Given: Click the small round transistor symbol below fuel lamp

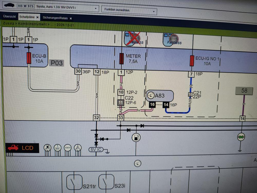Looking at the screenshot, I should 137,163.
